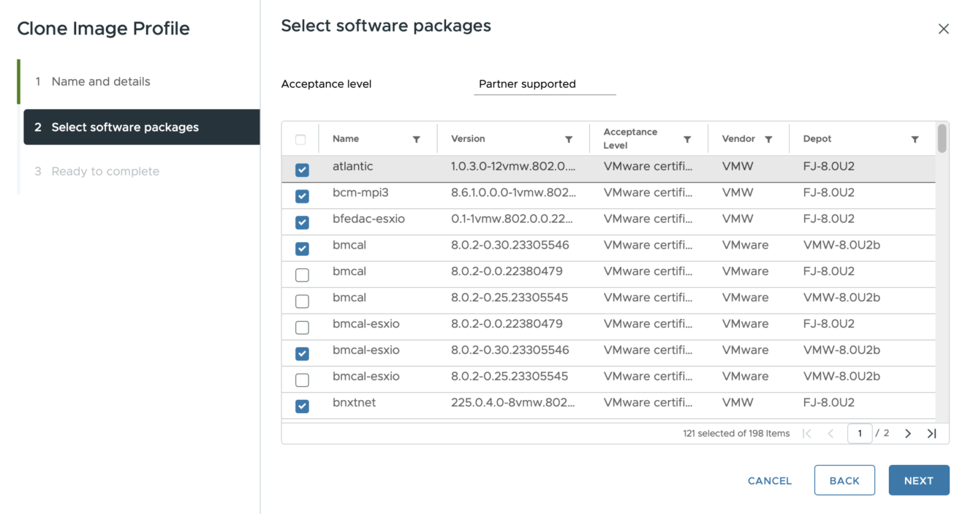Uncheck the bnxtnet package checkbox

point(302,406)
